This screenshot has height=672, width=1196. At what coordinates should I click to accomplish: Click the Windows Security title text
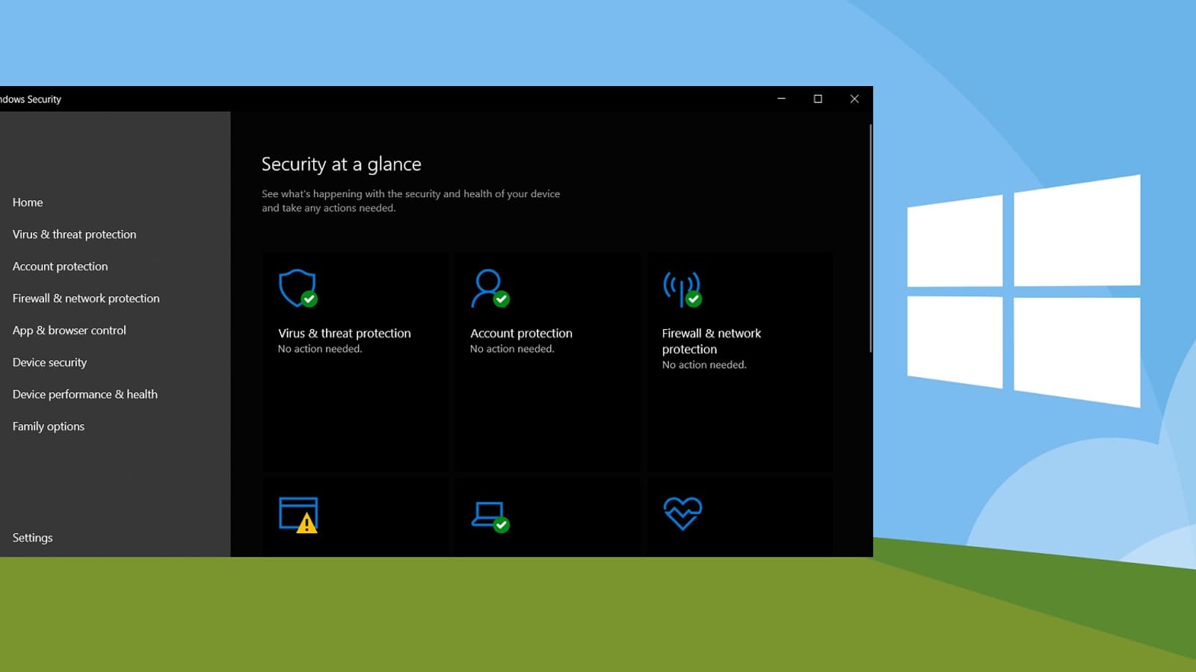coord(31,99)
